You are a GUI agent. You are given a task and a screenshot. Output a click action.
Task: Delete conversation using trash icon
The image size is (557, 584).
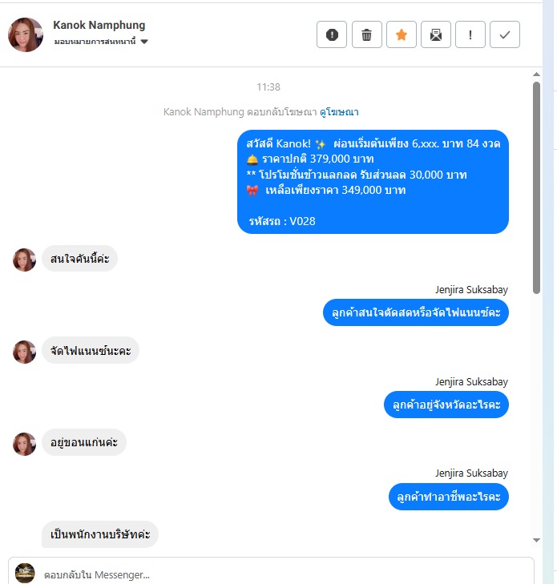pos(366,34)
